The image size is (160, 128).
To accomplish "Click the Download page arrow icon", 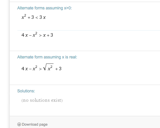I will [19, 124].
